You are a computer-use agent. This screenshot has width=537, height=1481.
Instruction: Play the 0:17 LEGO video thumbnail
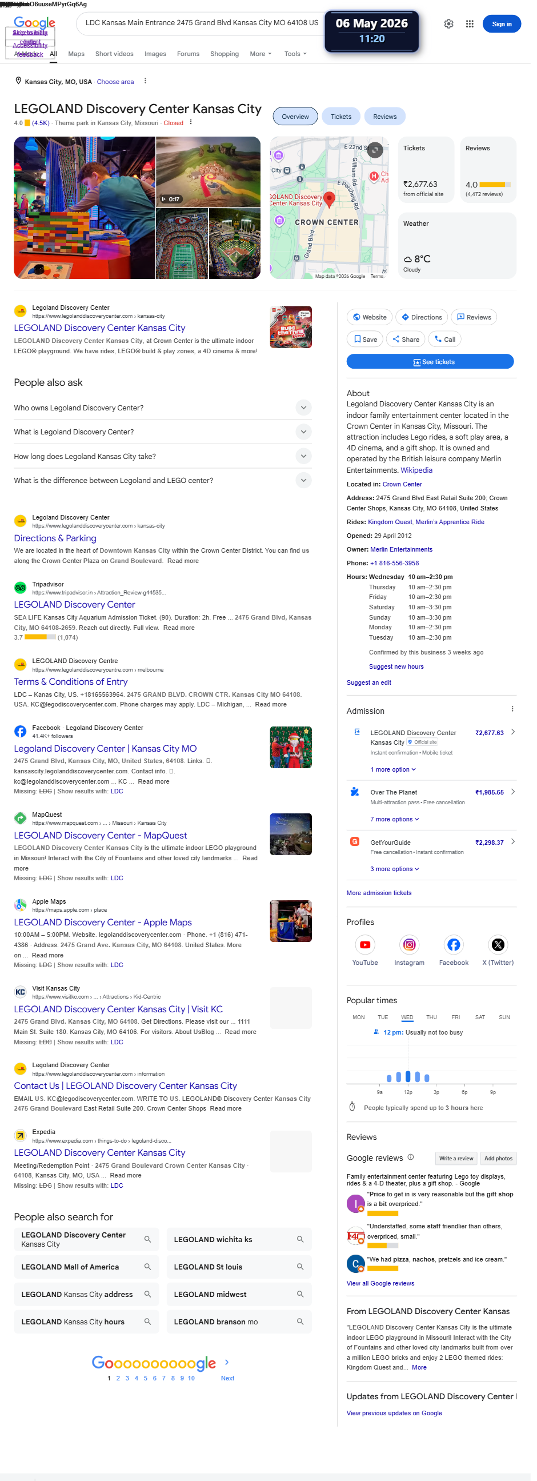(207, 172)
